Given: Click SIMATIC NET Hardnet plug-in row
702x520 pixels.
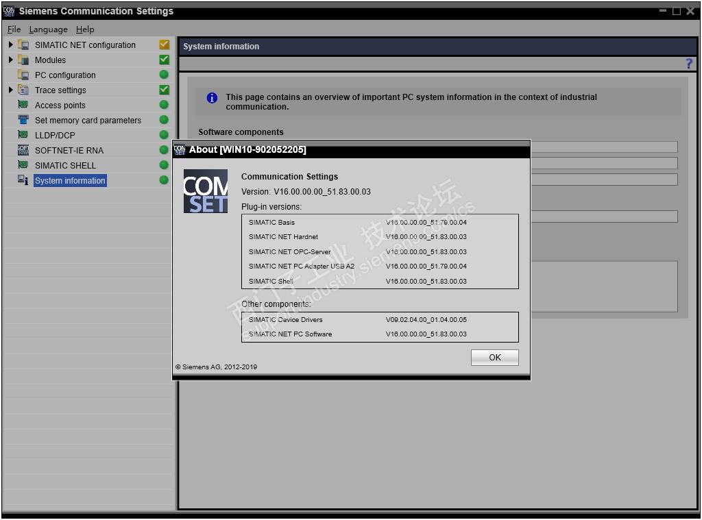Looking at the screenshot, I should (x=380, y=237).
